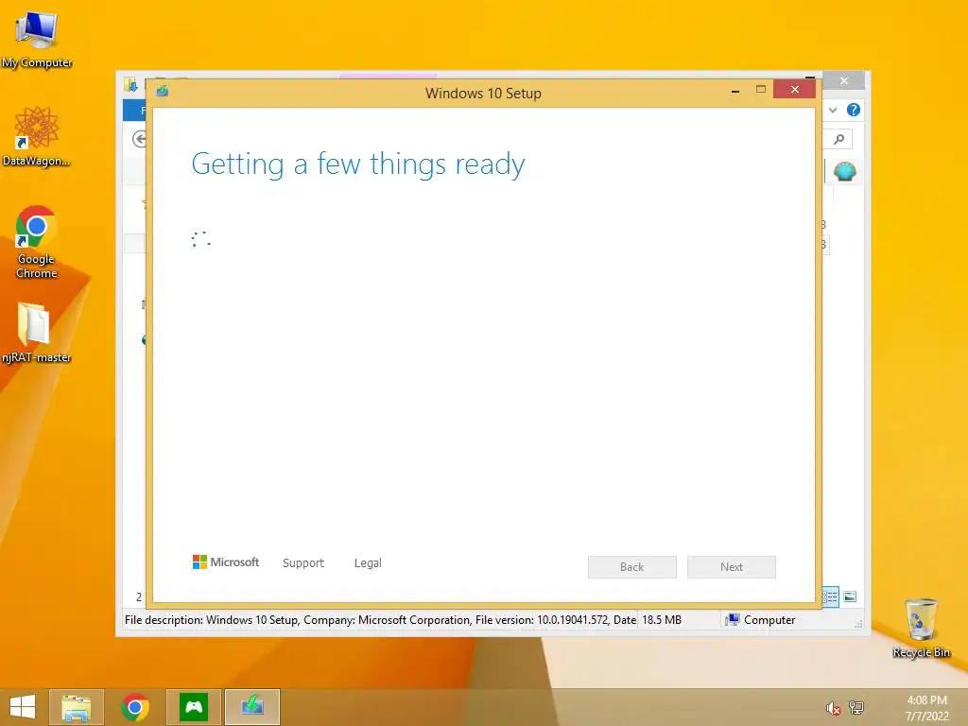The image size is (968, 726).
Task: Maximize the Windows 10 Setup window
Action: click(761, 90)
